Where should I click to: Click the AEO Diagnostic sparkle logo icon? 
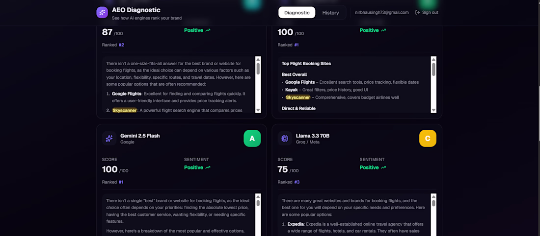[x=102, y=12]
